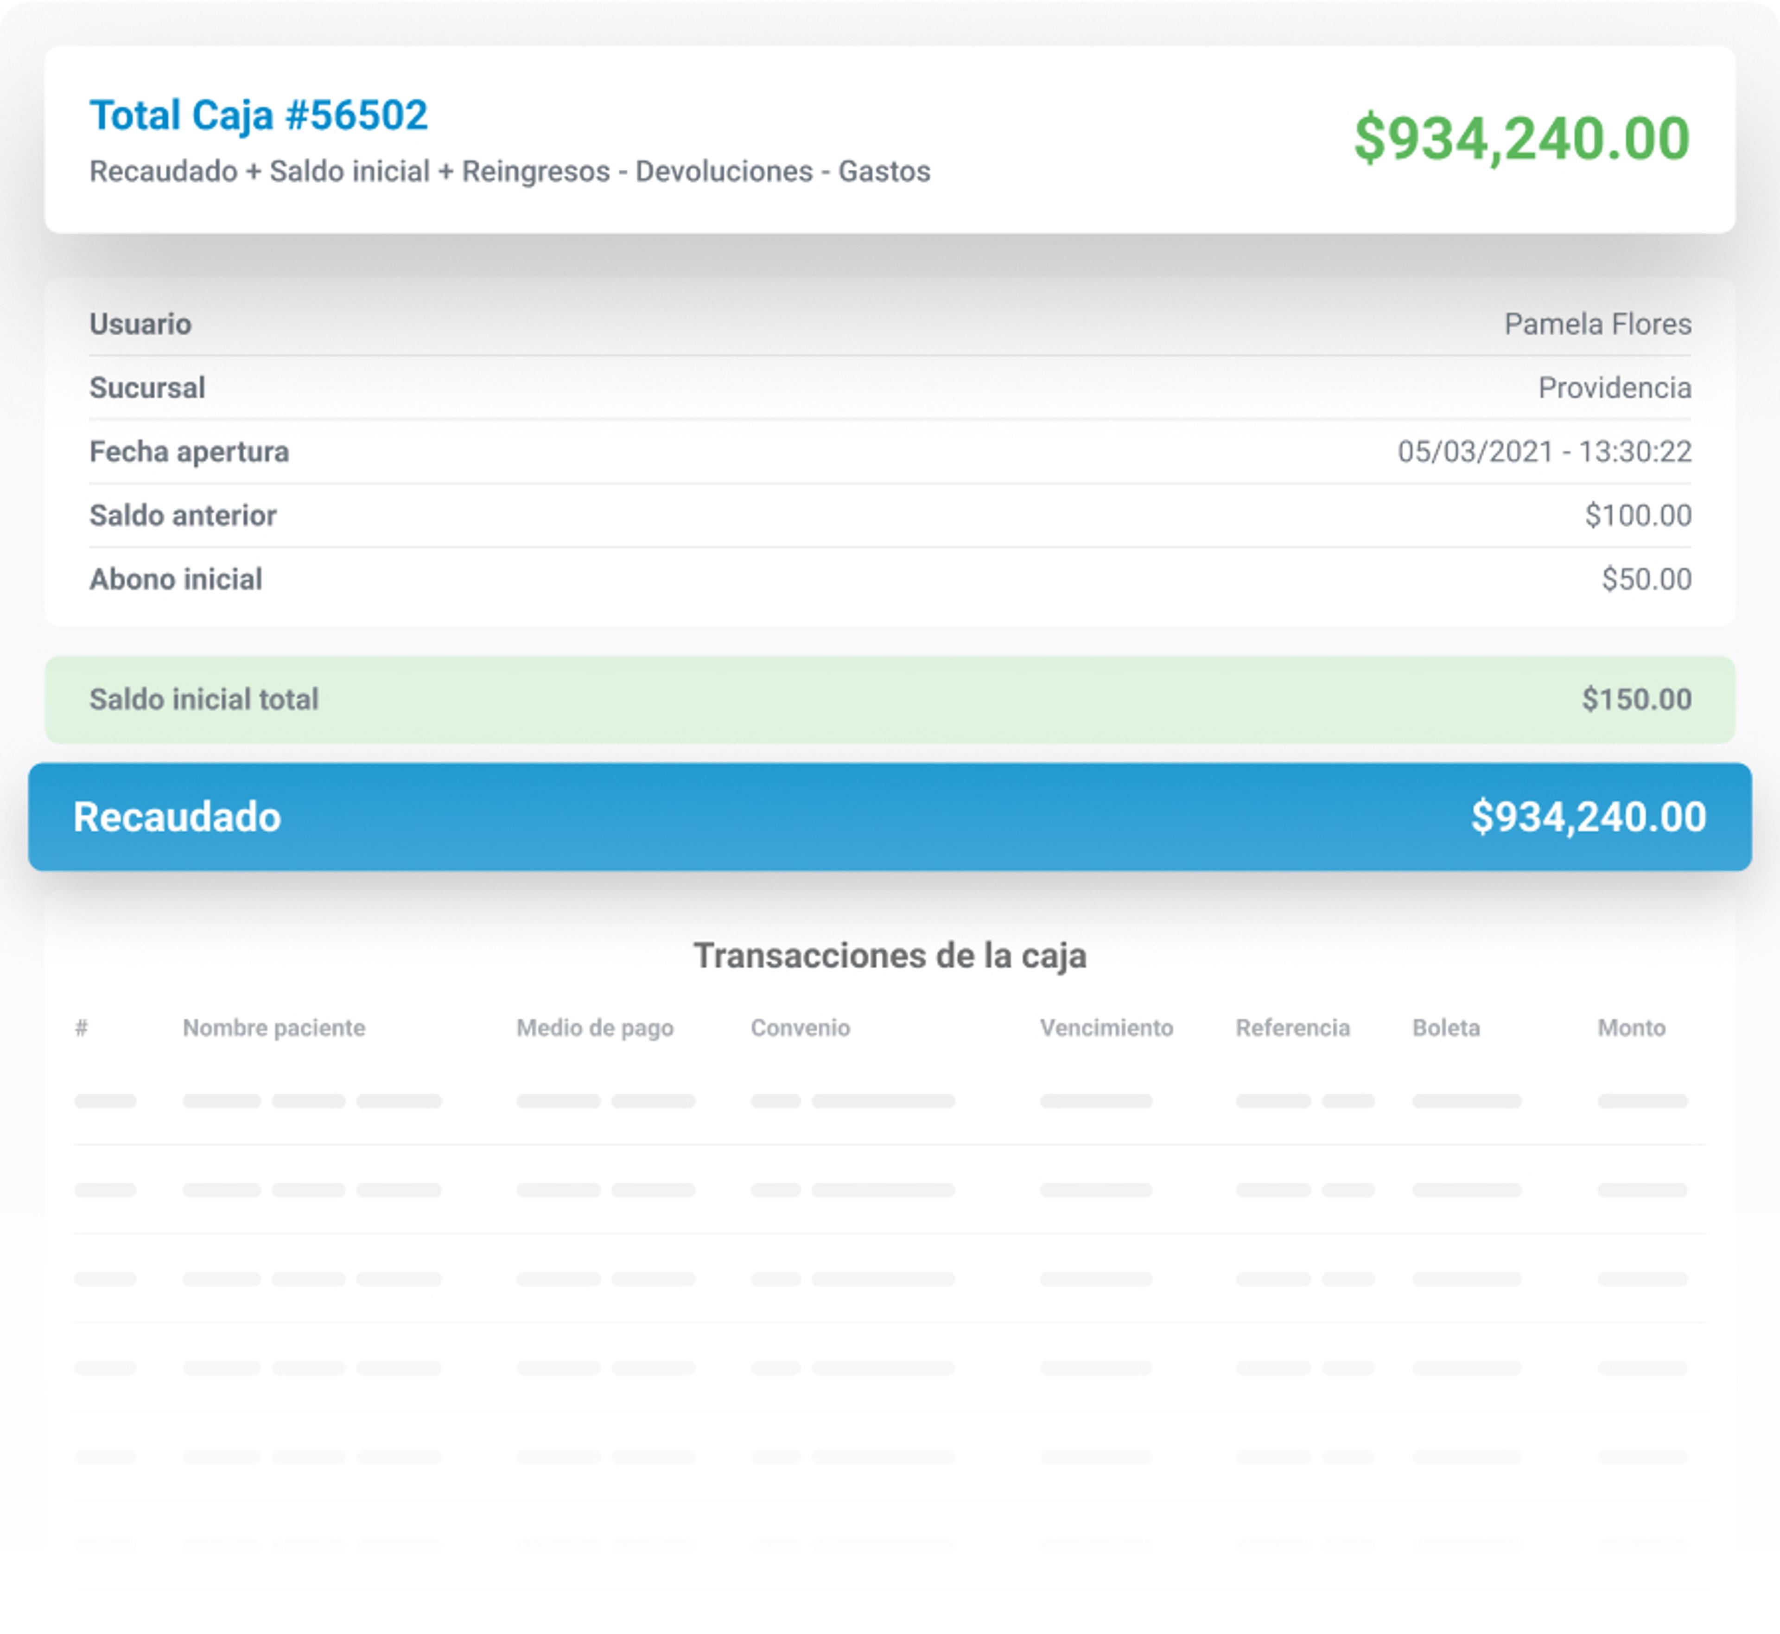The image size is (1780, 1634).
Task: Select the $100.00 previous balance value
Action: click(x=1638, y=516)
